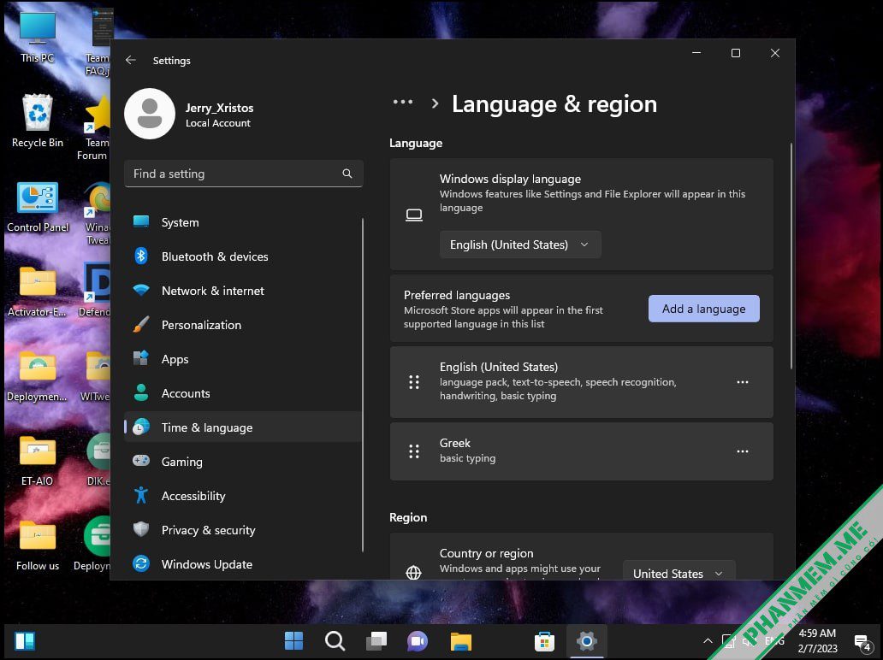Image resolution: width=883 pixels, height=660 pixels.
Task: Click the drag handle beside English (United States)
Action: (414, 382)
